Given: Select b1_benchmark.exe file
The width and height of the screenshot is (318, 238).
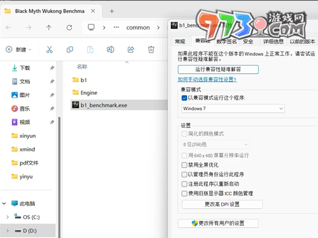Looking at the screenshot, I should click(x=119, y=105).
